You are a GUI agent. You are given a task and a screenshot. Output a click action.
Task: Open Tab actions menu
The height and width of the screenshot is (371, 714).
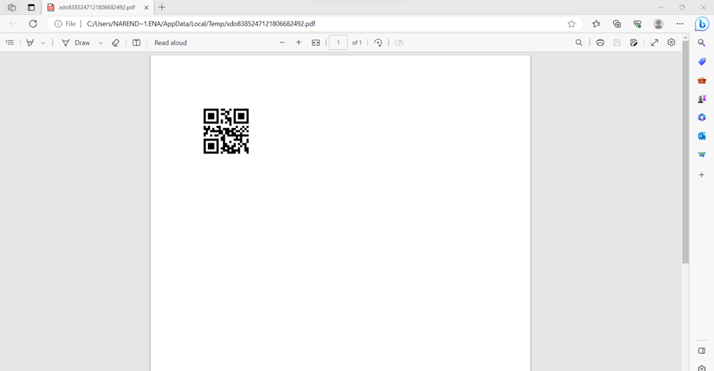tap(31, 7)
